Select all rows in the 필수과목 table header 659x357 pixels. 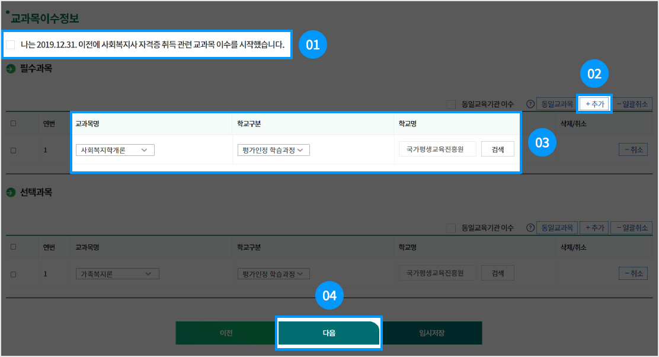(x=14, y=123)
